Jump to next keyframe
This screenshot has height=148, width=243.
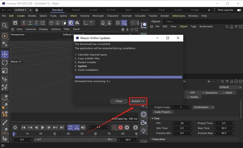tap(55, 127)
